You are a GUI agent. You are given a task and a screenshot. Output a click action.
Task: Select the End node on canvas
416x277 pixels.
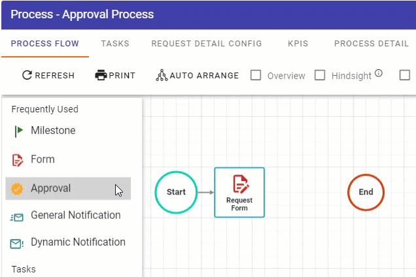point(366,192)
